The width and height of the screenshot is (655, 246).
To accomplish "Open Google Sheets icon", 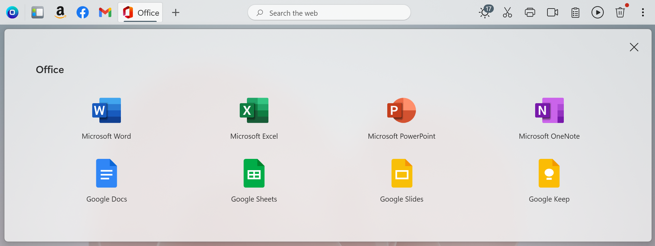I will (x=254, y=173).
